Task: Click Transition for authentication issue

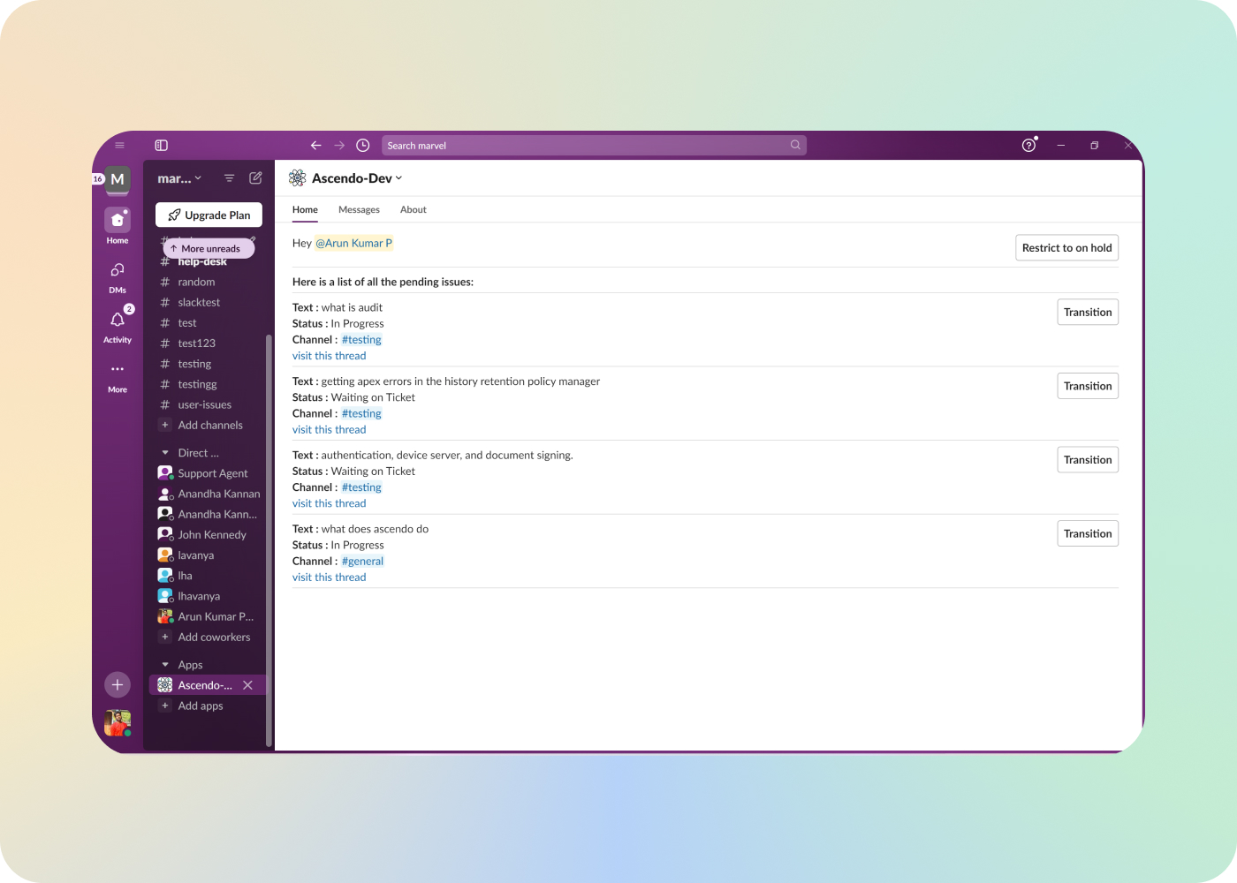Action: [1088, 460]
